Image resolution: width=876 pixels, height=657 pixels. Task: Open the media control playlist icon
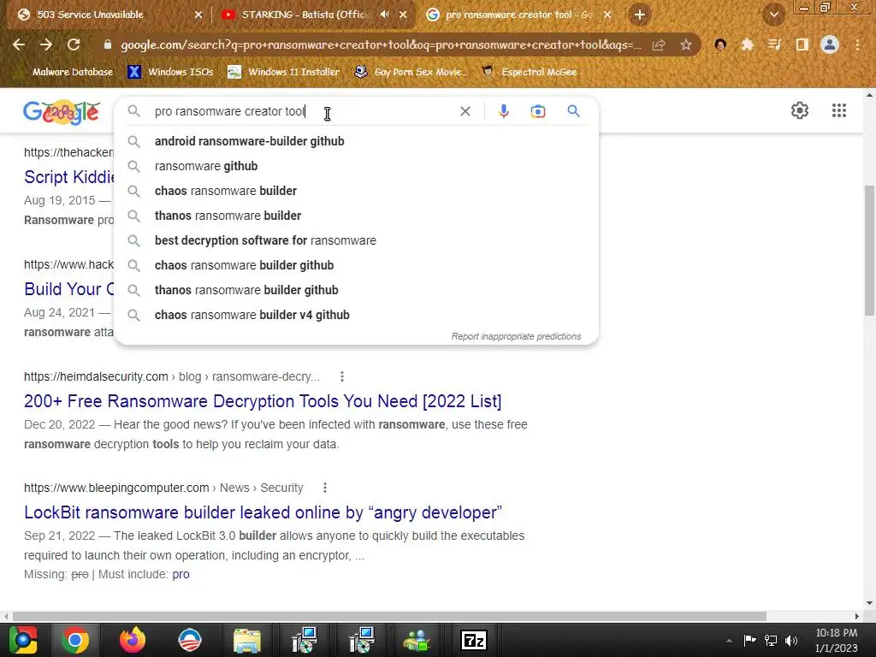(774, 44)
